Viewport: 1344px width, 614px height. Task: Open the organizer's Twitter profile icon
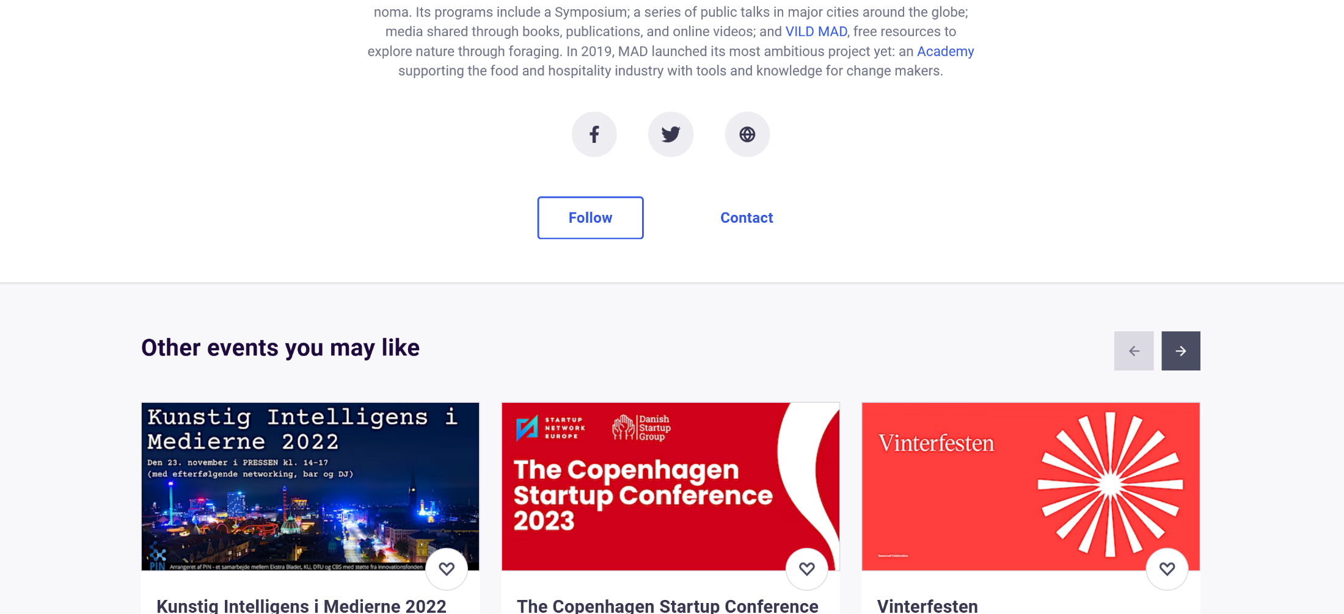tap(670, 134)
